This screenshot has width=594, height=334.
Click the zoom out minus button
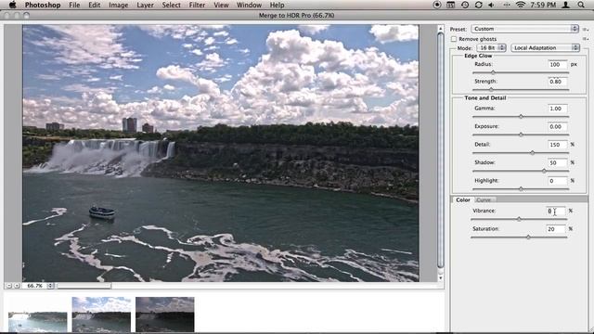9,286
